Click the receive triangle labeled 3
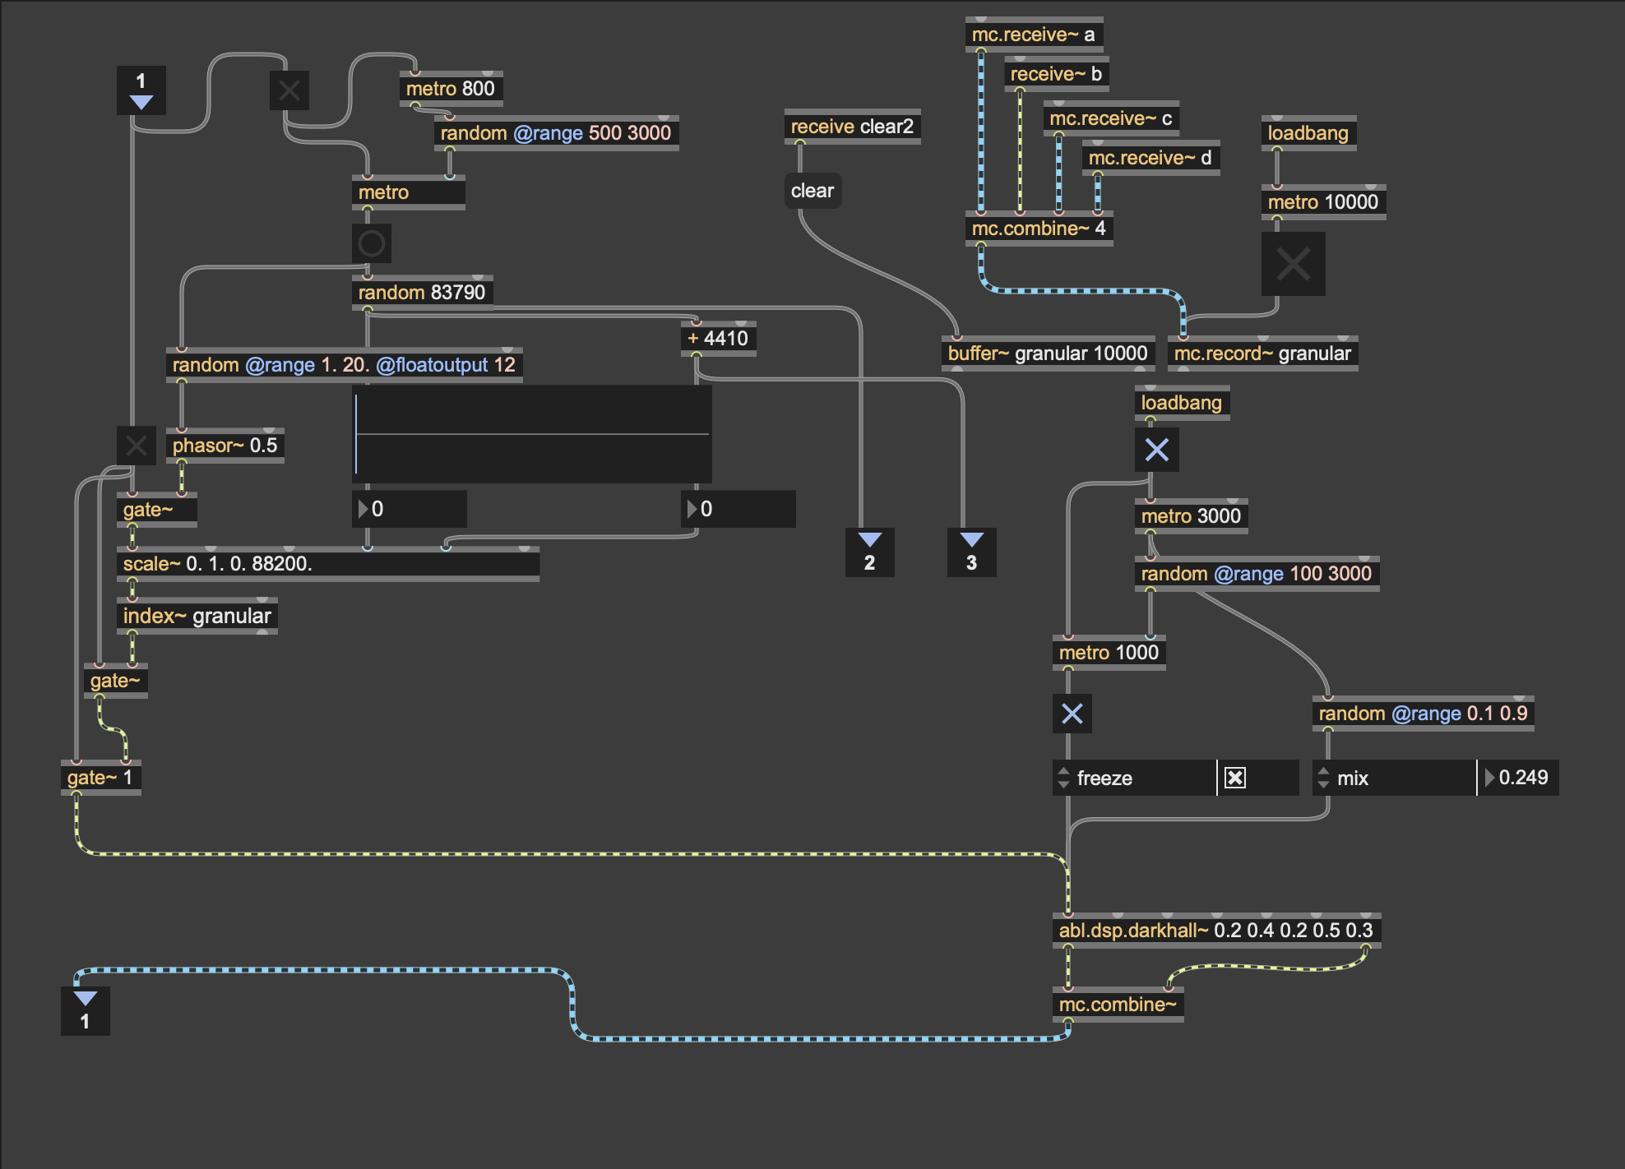The width and height of the screenshot is (1625, 1169). [x=972, y=551]
